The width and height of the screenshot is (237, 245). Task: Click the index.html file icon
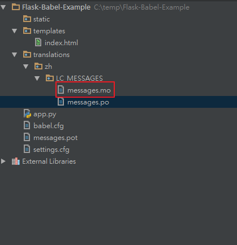tap(38, 42)
